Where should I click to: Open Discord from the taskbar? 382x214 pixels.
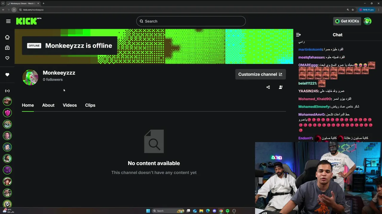(214, 211)
